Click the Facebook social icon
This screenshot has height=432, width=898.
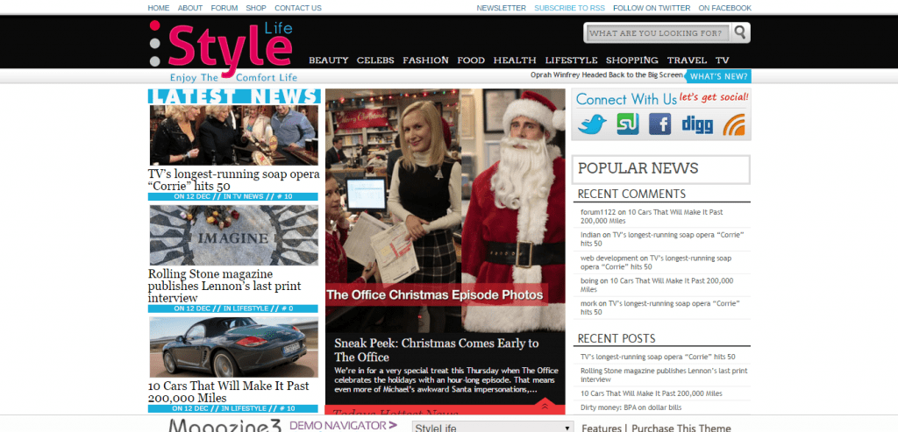click(659, 124)
